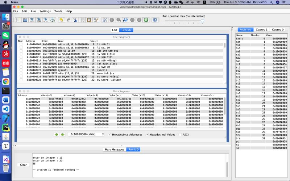Open Find/Replace via the pencil-note icon
This screenshot has width=290, height=181.
pyautogui.click(x=96, y=20)
